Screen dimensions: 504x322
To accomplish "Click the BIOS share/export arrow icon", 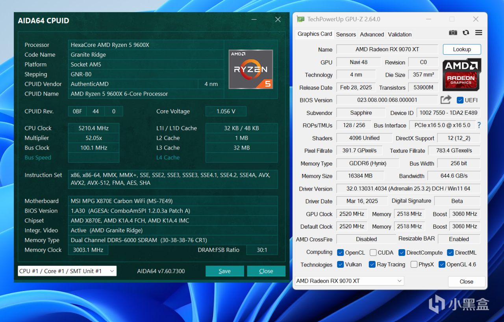I will pyautogui.click(x=446, y=100).
